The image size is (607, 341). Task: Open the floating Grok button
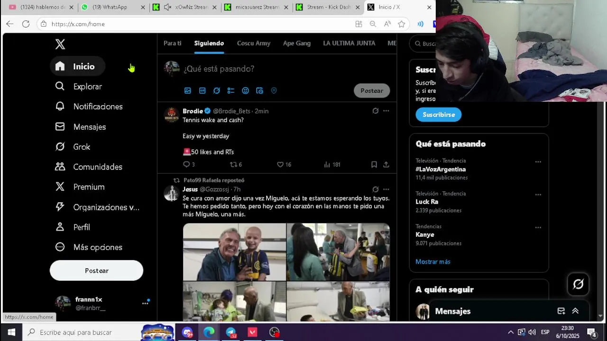click(578, 284)
